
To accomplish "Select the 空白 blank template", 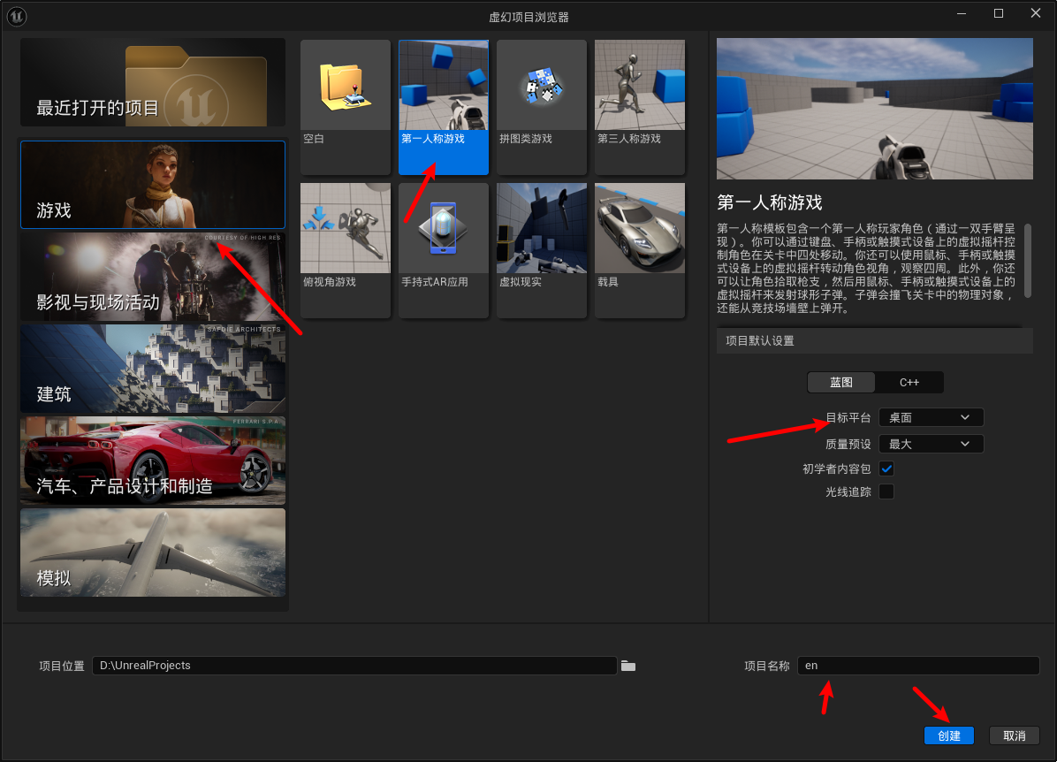I will pyautogui.click(x=346, y=107).
